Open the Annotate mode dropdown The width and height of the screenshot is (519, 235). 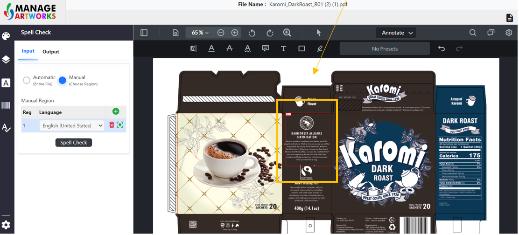(395, 33)
